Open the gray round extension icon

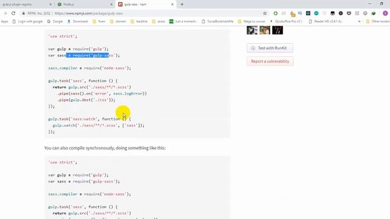[365, 13]
